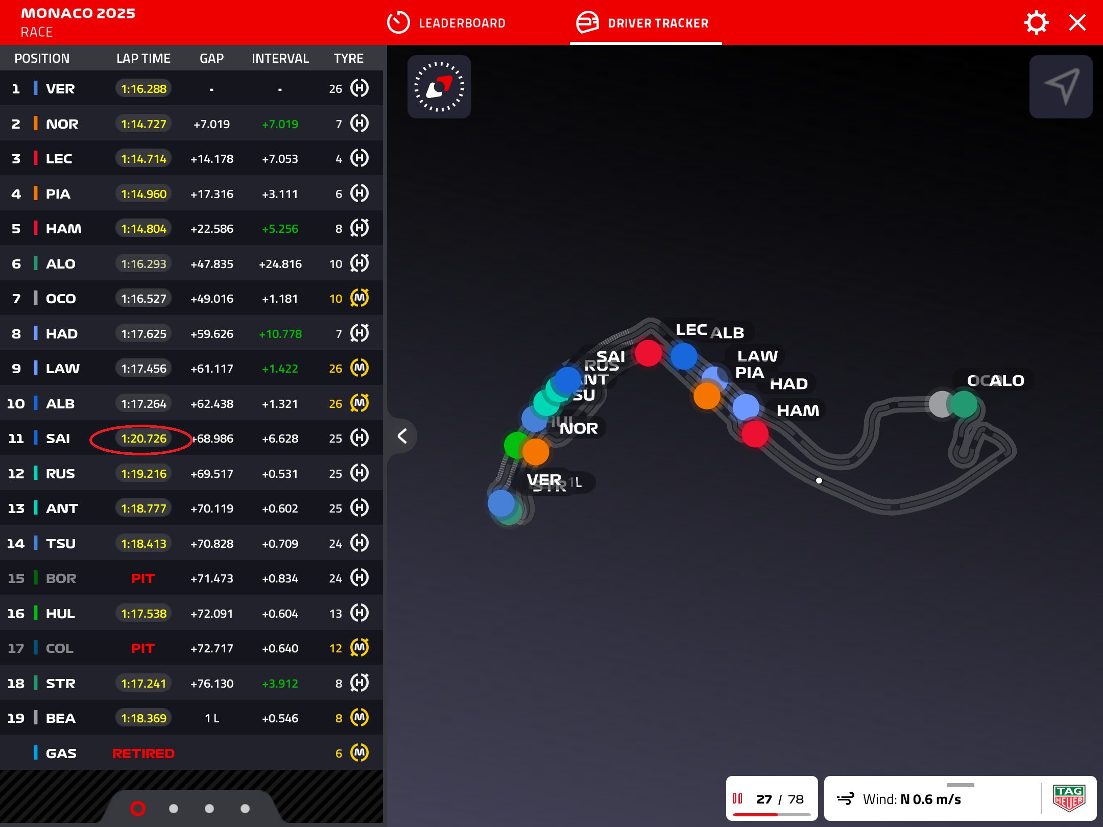Click NOR hard tyre icon

(x=359, y=124)
